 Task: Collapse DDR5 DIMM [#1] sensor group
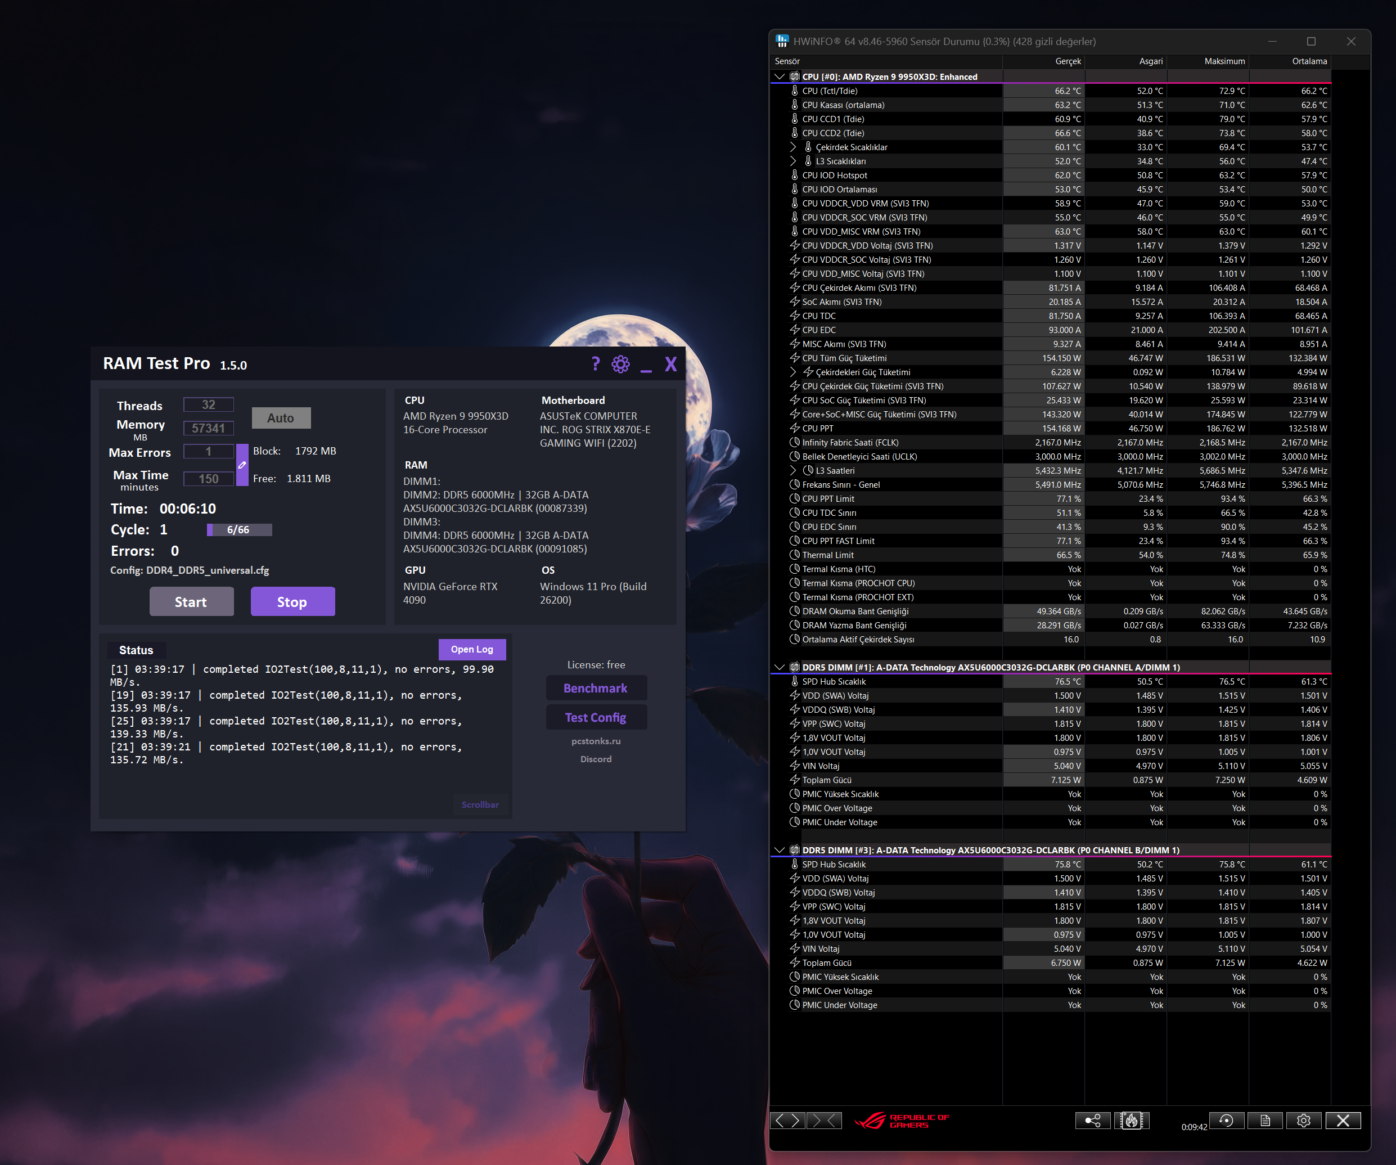click(x=780, y=667)
